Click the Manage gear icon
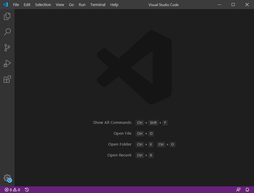254x193 pixels. click(x=7, y=178)
